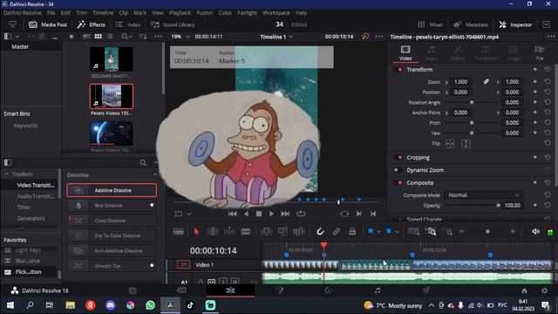Screen dimensions: 558x314
Task: Toggle favorite star on Smooth Cut
Action: (x=152, y=265)
